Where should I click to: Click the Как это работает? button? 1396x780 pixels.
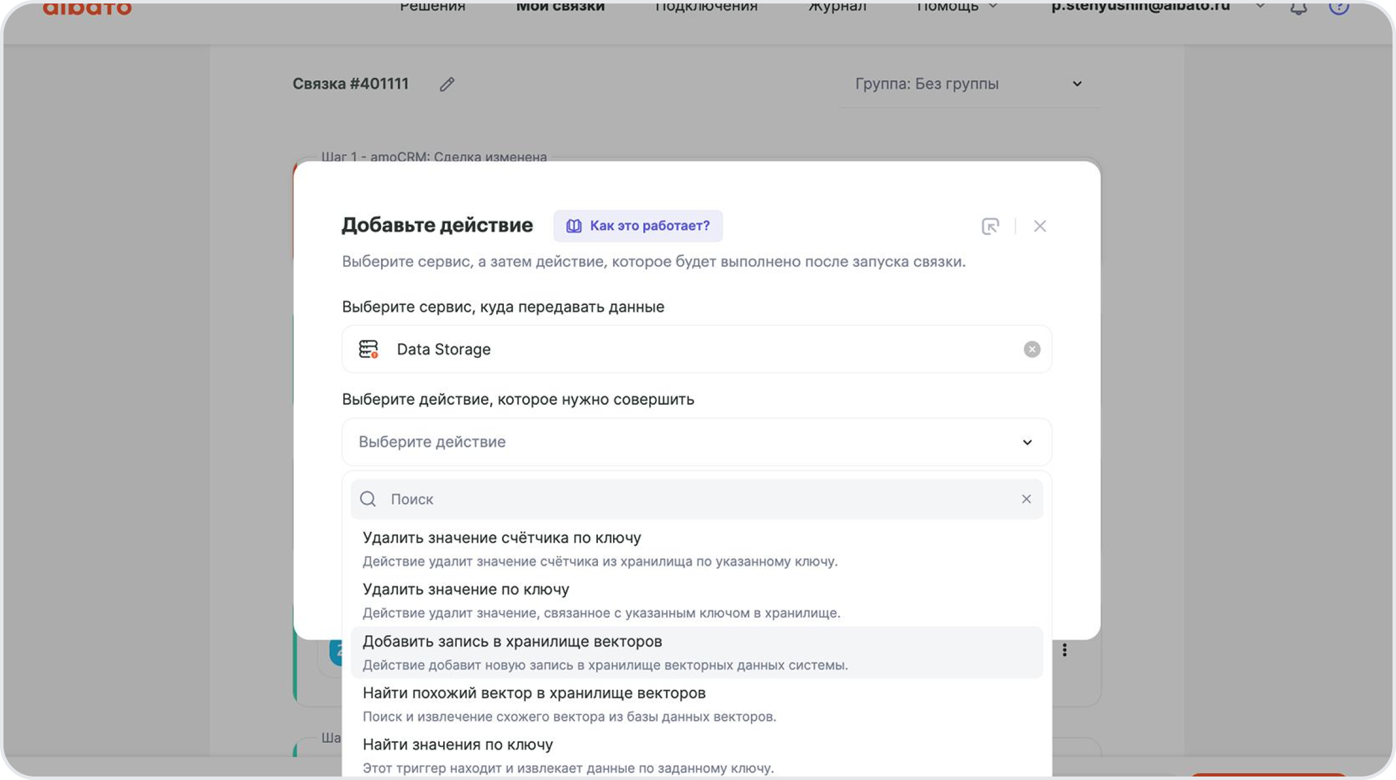click(638, 226)
